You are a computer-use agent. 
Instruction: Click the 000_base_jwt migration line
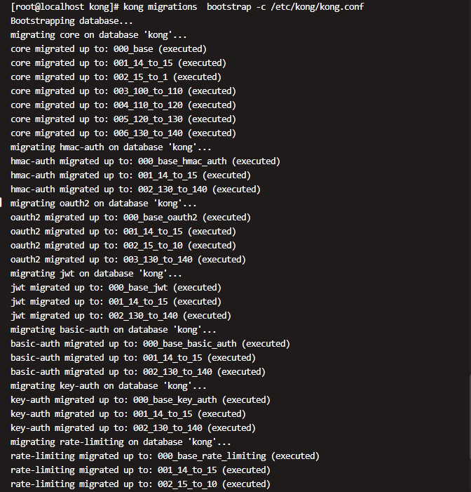pos(116,288)
